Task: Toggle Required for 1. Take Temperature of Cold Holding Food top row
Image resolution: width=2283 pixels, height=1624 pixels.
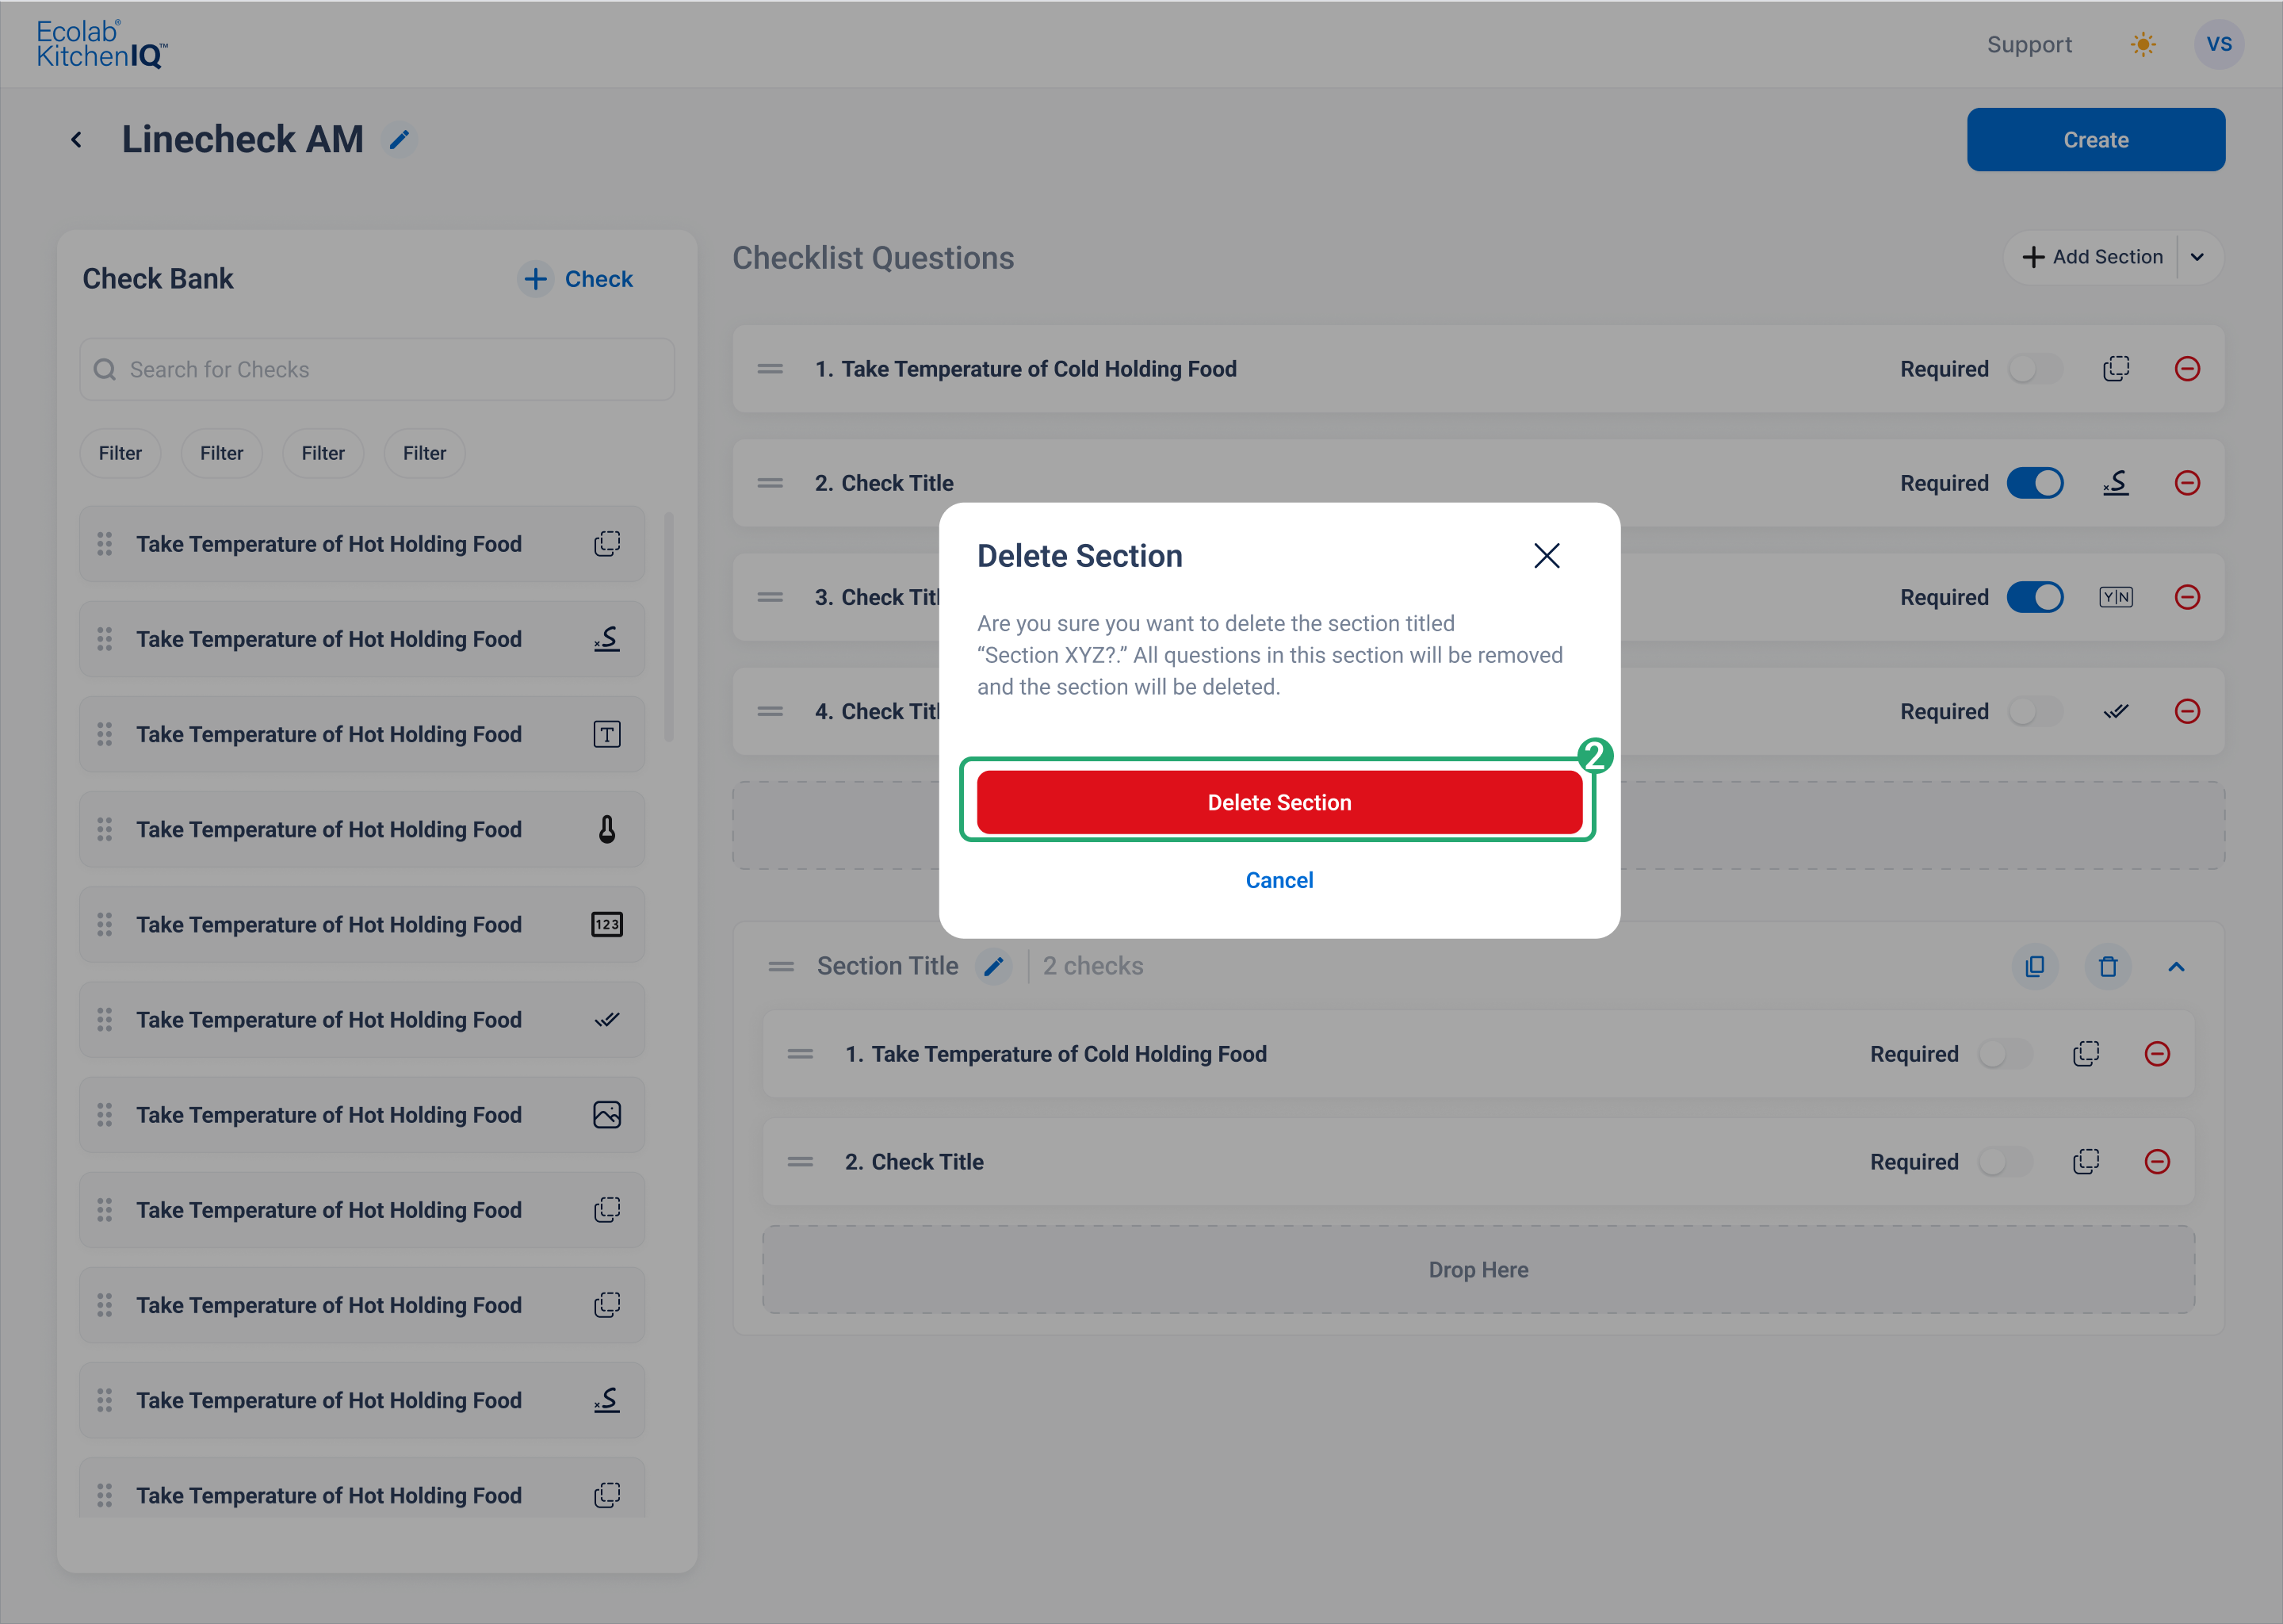Action: tap(2034, 369)
